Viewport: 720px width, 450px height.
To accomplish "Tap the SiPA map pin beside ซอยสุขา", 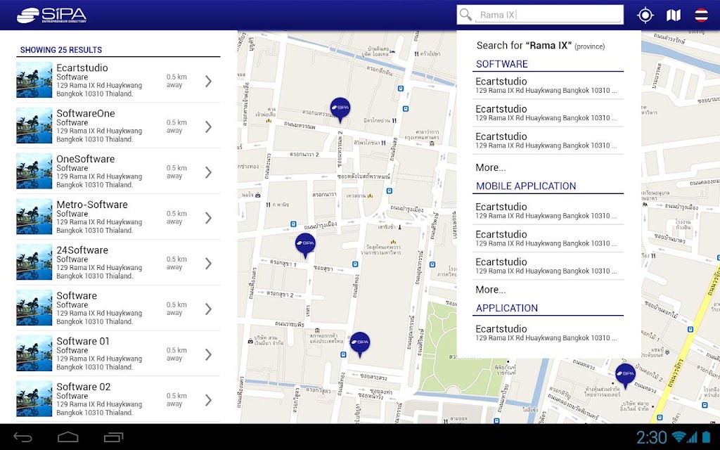I will point(305,245).
